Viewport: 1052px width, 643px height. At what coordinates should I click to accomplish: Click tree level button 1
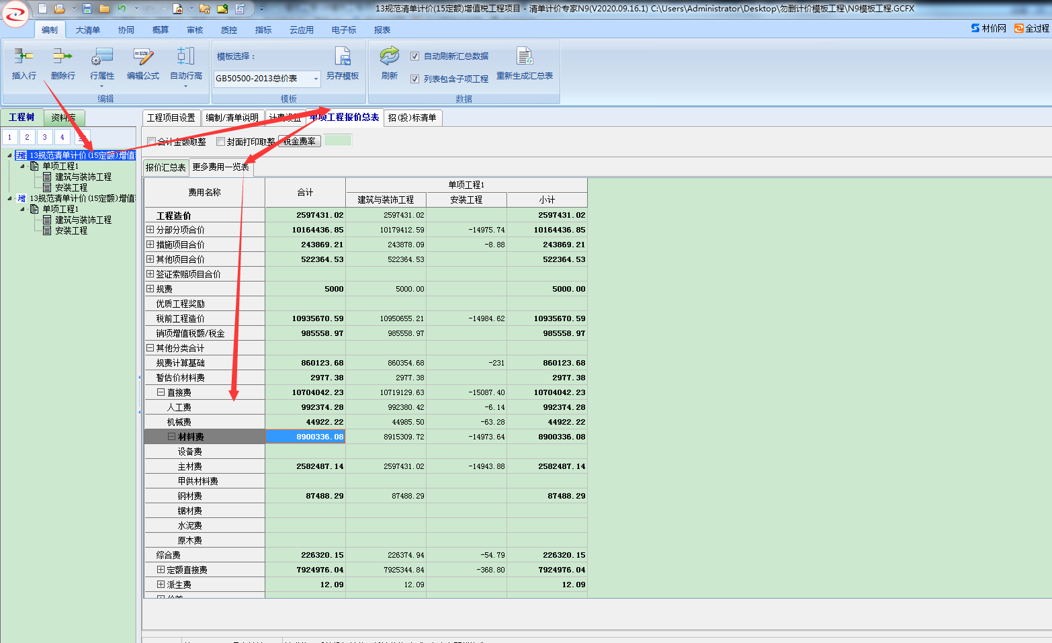tap(10, 137)
